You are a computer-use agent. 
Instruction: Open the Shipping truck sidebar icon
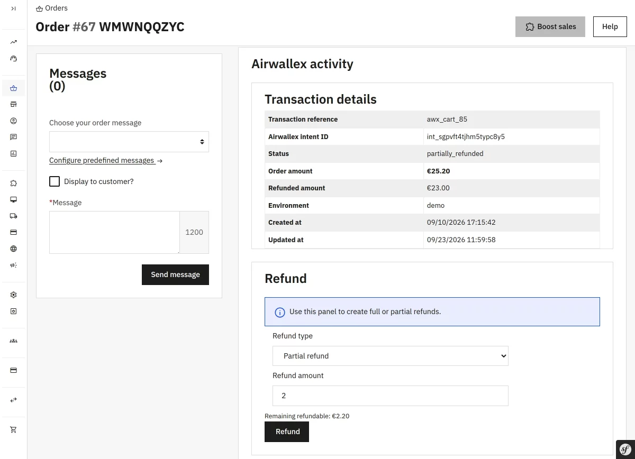(x=13, y=216)
